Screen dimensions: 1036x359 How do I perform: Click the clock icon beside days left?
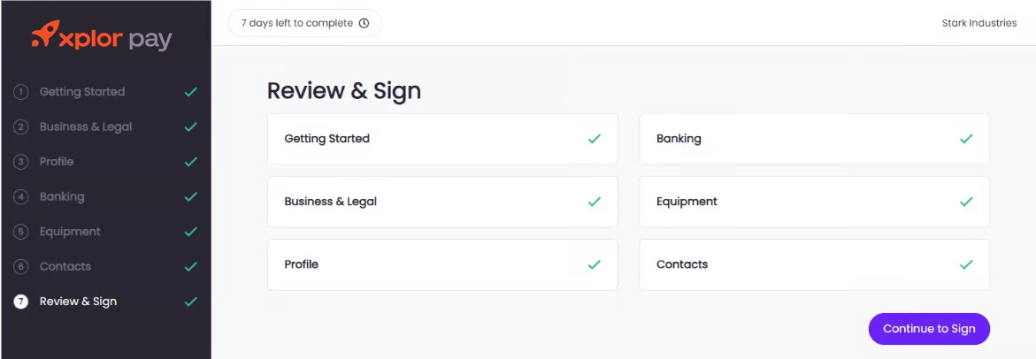click(x=364, y=23)
